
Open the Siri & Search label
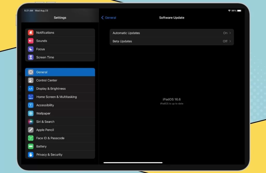45,122
